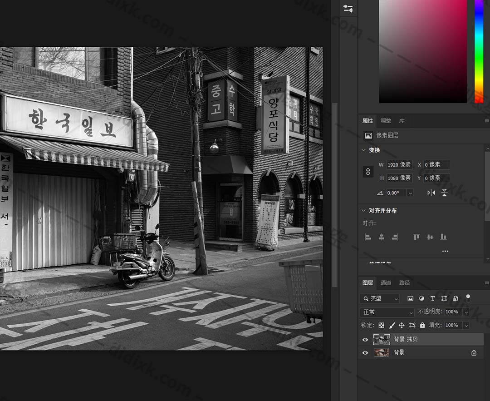Switch to the 属性 tab
This screenshot has height=401, width=490.
tap(367, 121)
